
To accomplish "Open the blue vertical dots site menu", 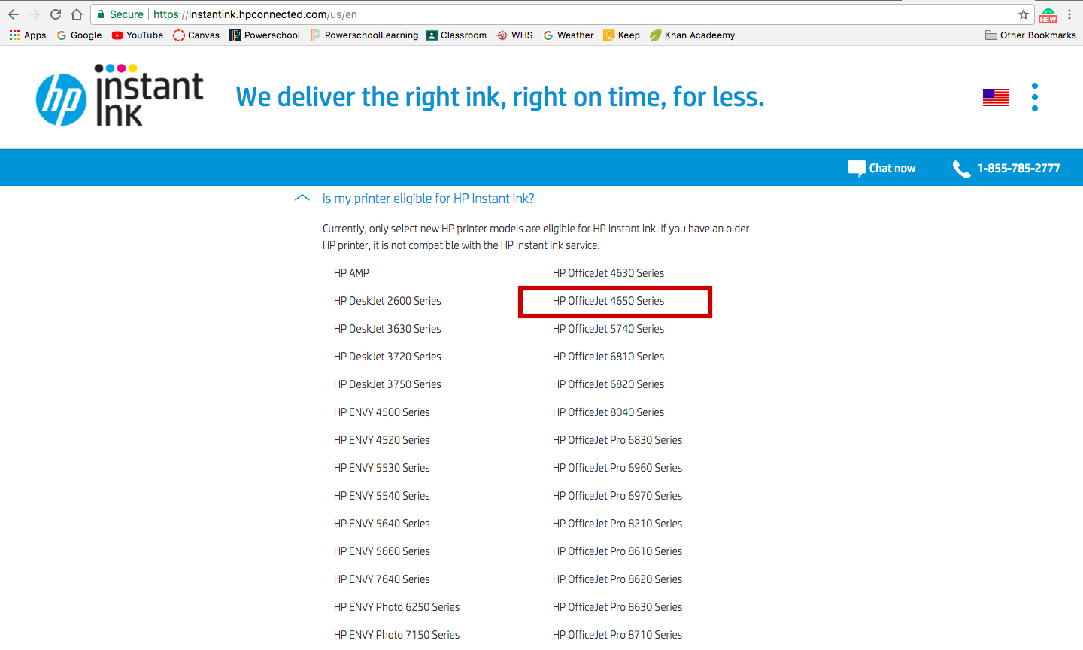I will pos(1035,97).
